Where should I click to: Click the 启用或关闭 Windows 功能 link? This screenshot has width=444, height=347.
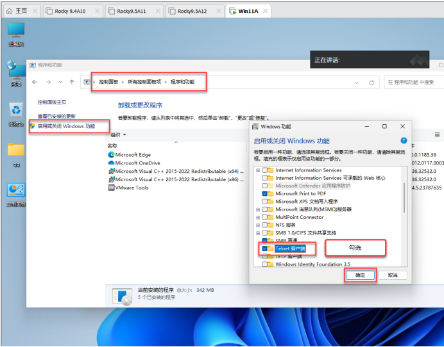click(65, 126)
